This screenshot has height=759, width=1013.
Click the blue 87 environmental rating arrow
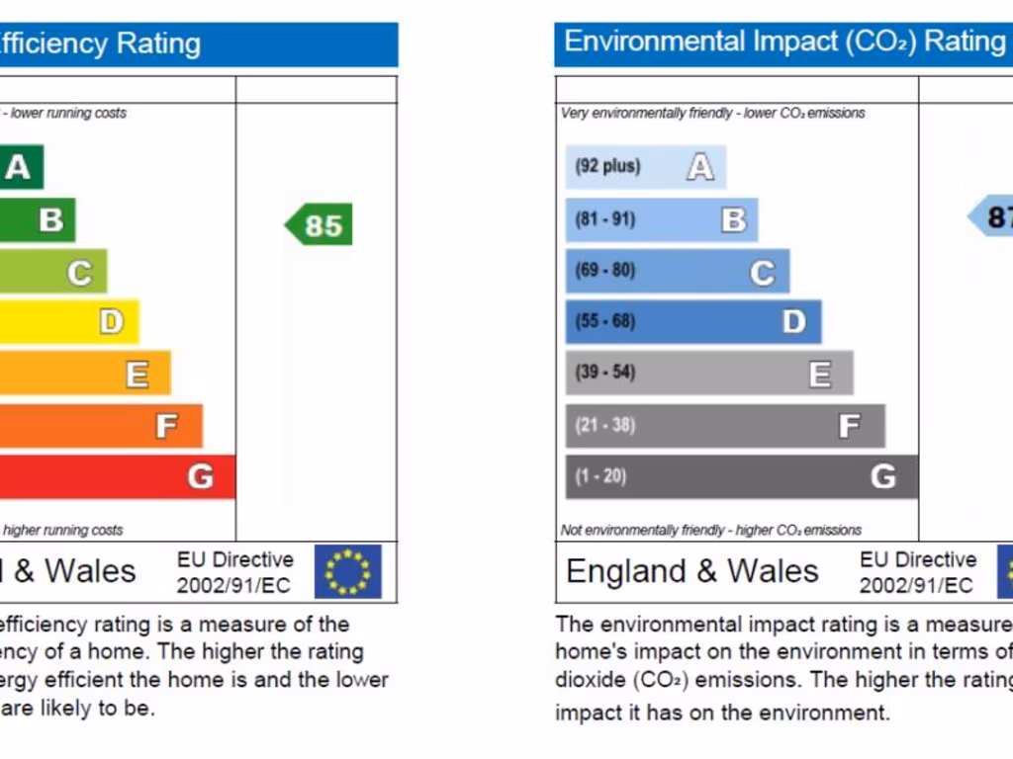(x=991, y=216)
